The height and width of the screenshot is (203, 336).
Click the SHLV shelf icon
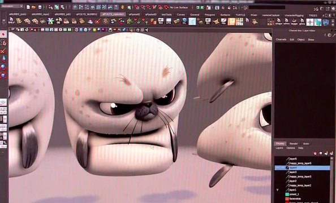pyautogui.click(x=11, y=21)
